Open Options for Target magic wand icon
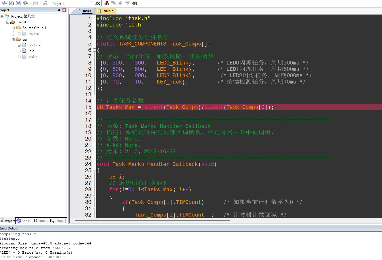The width and height of the screenshot is (382, 260). pos(97,3)
